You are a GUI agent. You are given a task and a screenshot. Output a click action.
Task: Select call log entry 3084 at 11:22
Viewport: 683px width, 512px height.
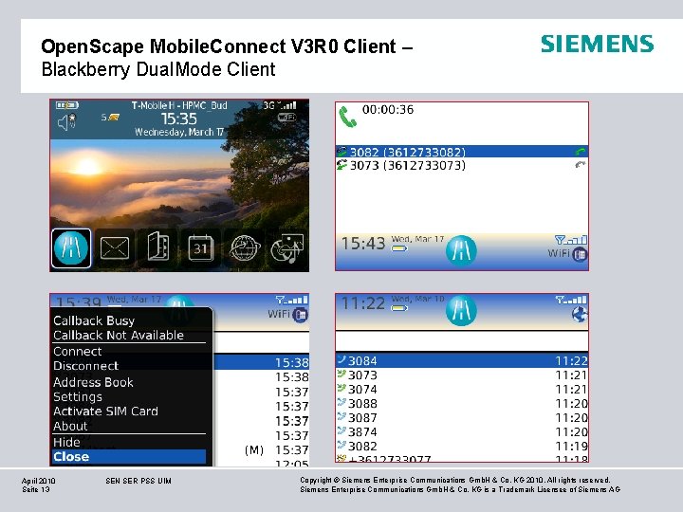coord(462,360)
